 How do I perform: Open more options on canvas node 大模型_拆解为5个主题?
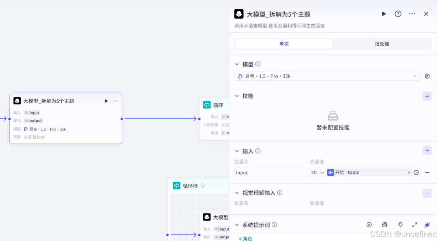click(x=115, y=101)
